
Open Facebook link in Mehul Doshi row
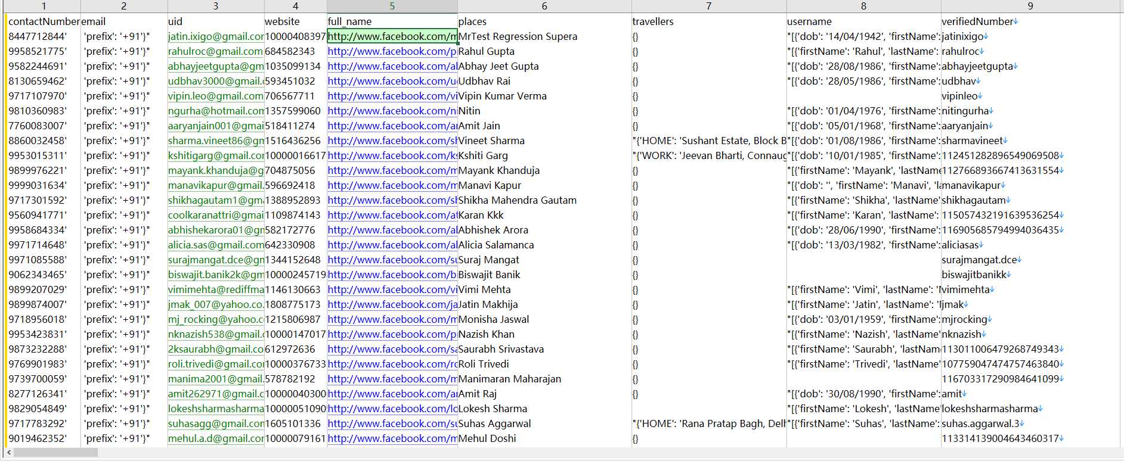click(x=392, y=438)
